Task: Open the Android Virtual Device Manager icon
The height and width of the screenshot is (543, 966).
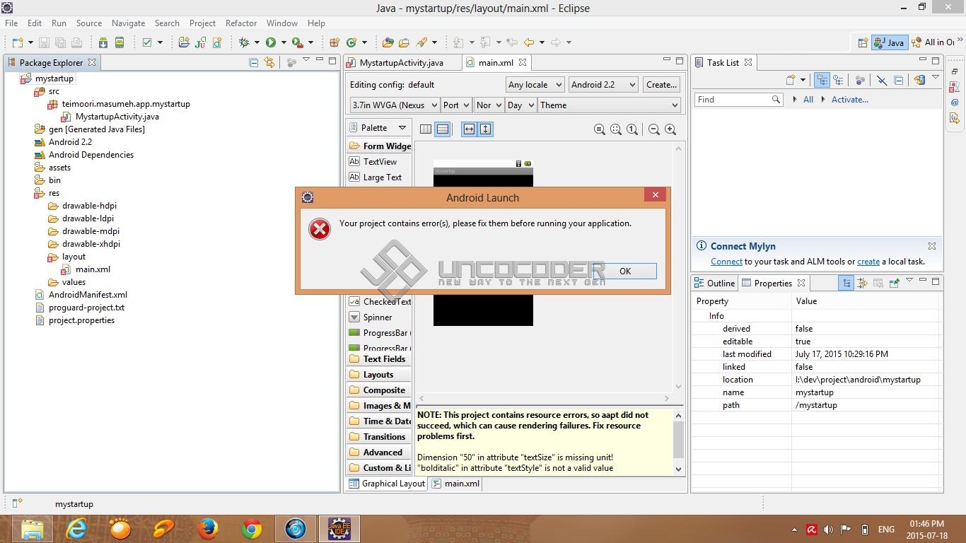Action: click(x=120, y=42)
